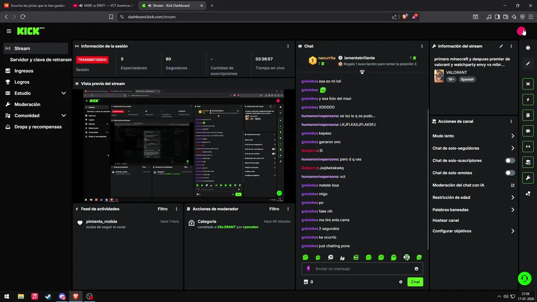Click the Enviar un mensaje input field
Image resolution: width=537 pixels, height=302 pixels.
point(362,268)
